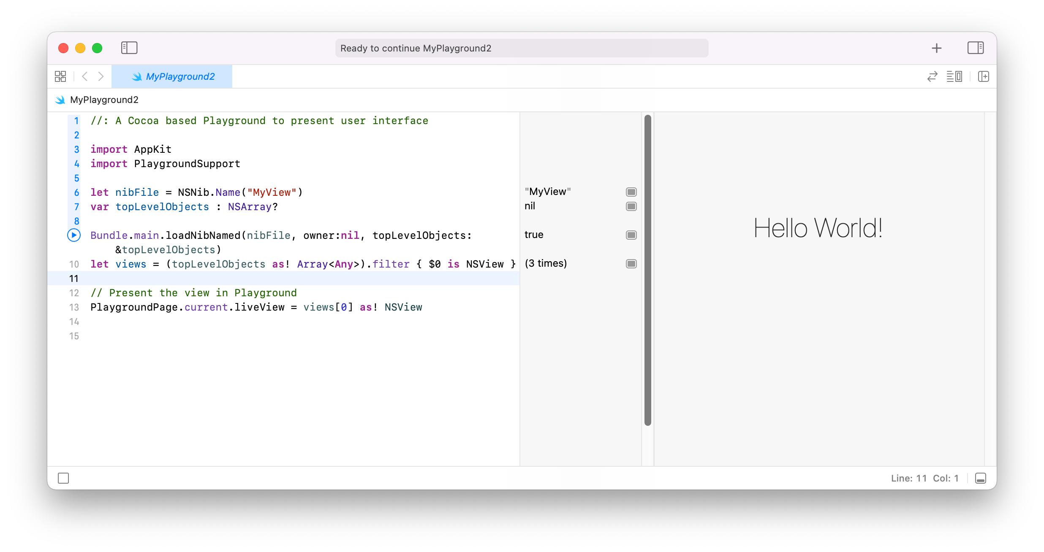Navigate back with the left chevron arrow
Image resolution: width=1044 pixels, height=552 pixels.
(x=84, y=76)
